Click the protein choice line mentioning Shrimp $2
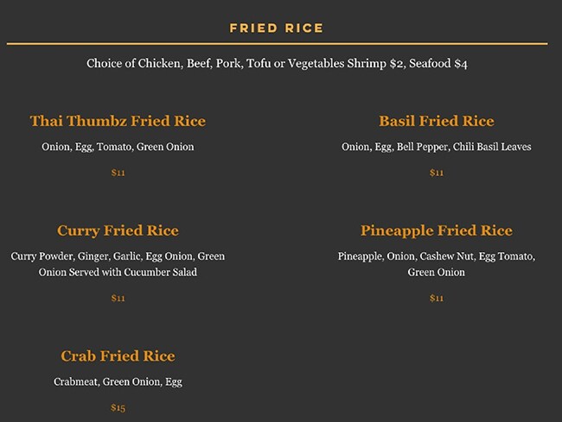The width and height of the screenshot is (562, 422). [x=277, y=64]
